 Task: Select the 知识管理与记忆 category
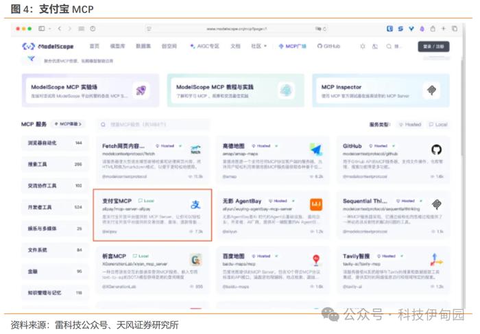pyautogui.click(x=55, y=293)
